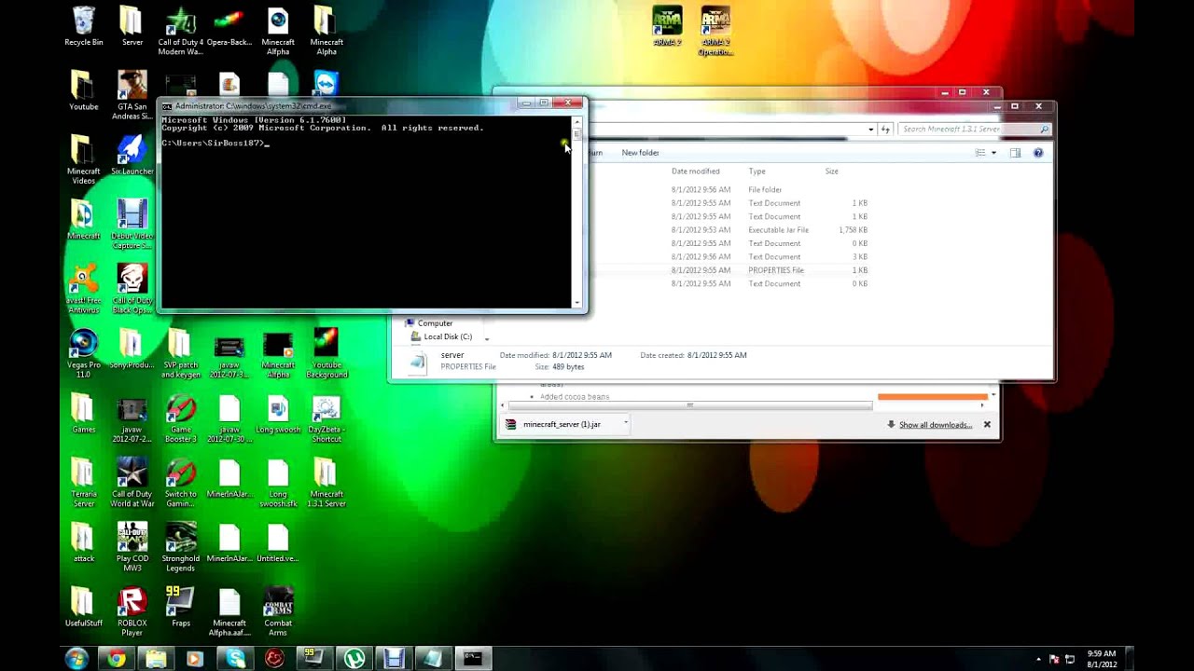Screen dimensions: 1194x671
Task: Open the ARMA 2 Operation Arrowhead shortcut
Action: coord(715,31)
